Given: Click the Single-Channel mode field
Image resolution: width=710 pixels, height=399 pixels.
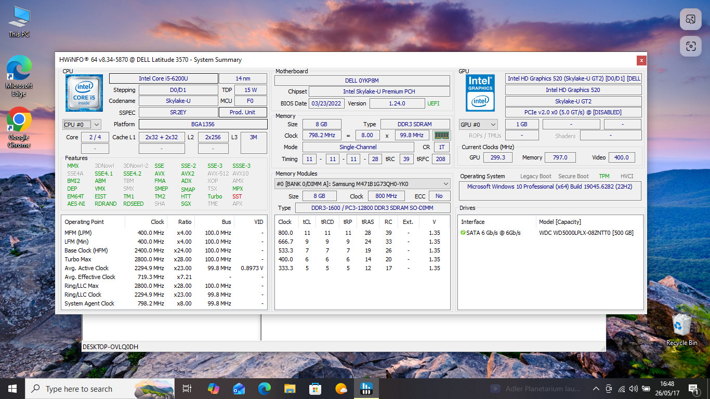Looking at the screenshot, I should click(x=358, y=147).
